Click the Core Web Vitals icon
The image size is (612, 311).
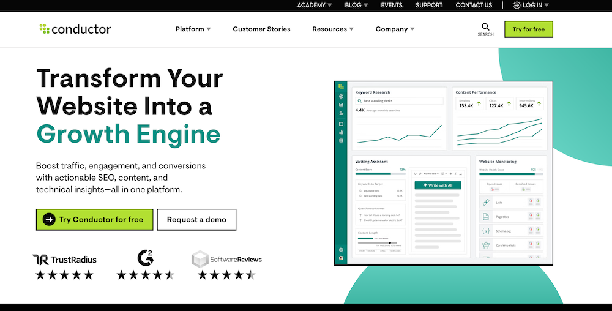[486, 245]
